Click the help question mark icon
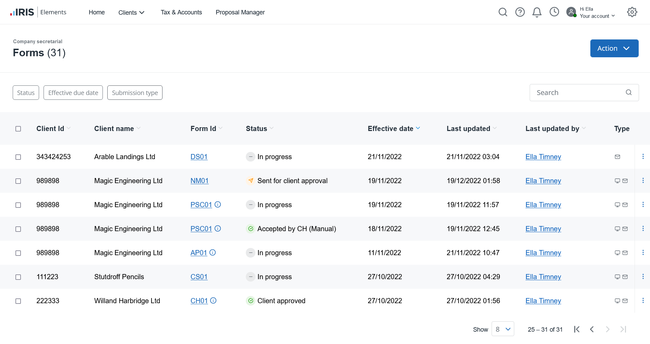This screenshot has height=344, width=650. coord(520,12)
